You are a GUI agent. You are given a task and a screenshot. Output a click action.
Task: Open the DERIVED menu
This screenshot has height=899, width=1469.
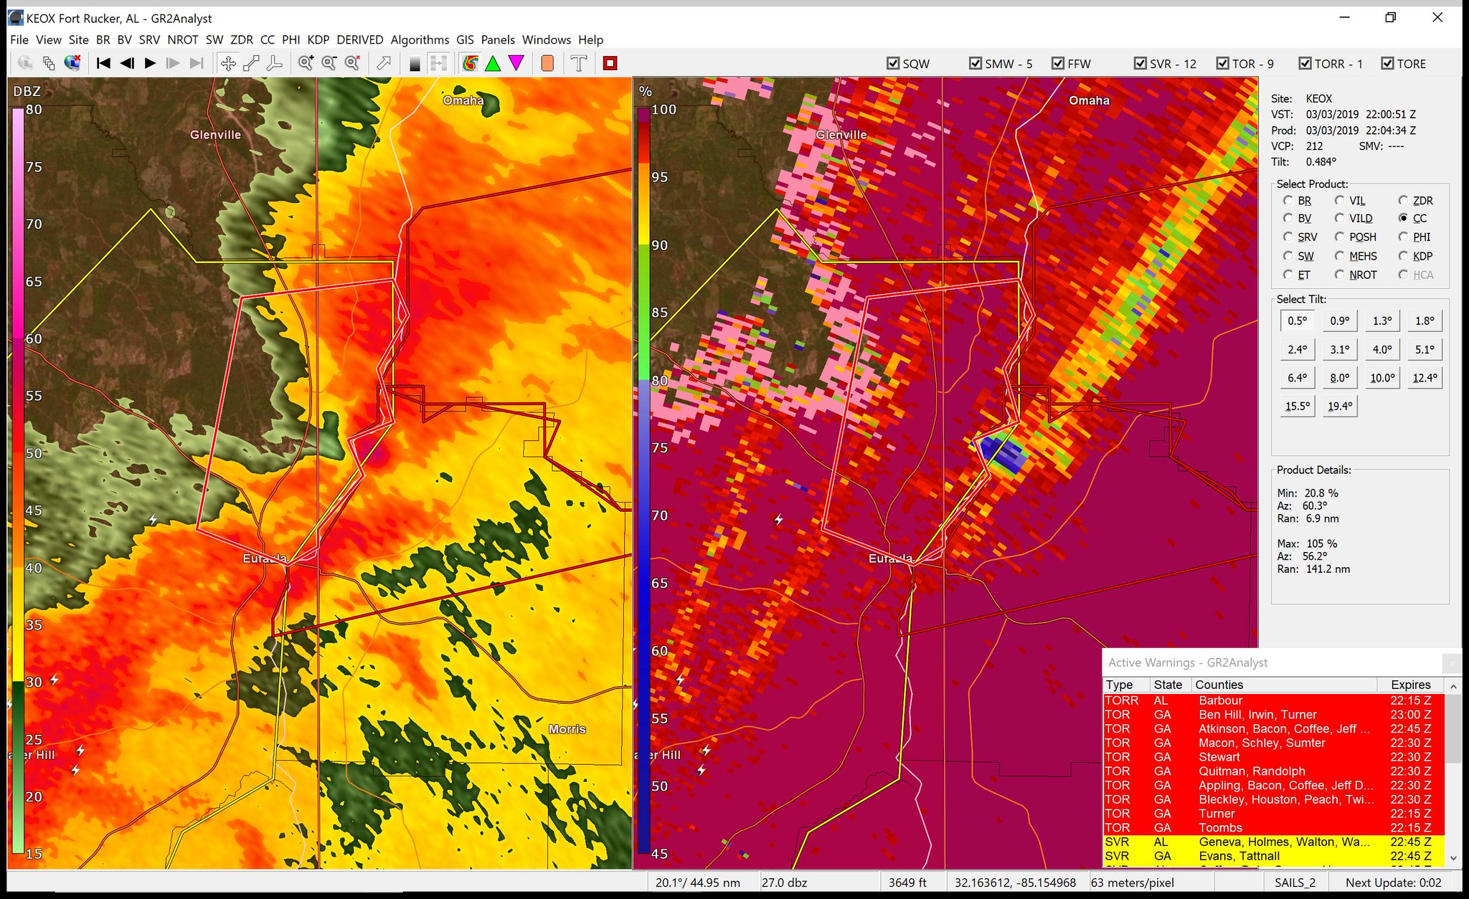(359, 40)
